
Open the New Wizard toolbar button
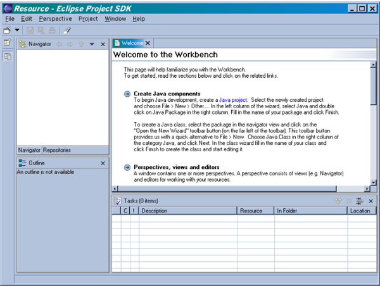pyautogui.click(x=7, y=30)
